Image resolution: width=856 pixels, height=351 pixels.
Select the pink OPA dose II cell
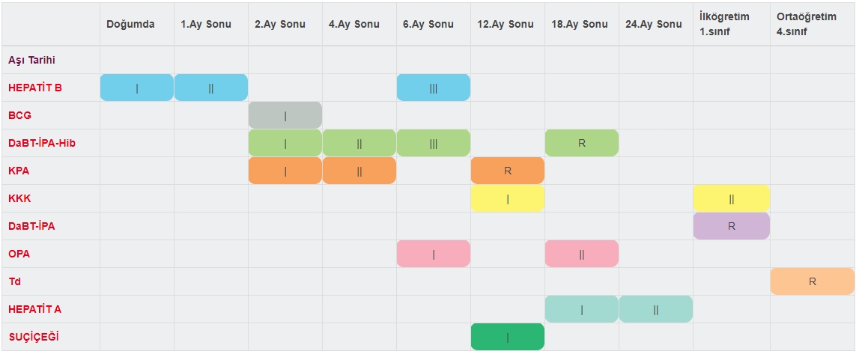point(582,254)
